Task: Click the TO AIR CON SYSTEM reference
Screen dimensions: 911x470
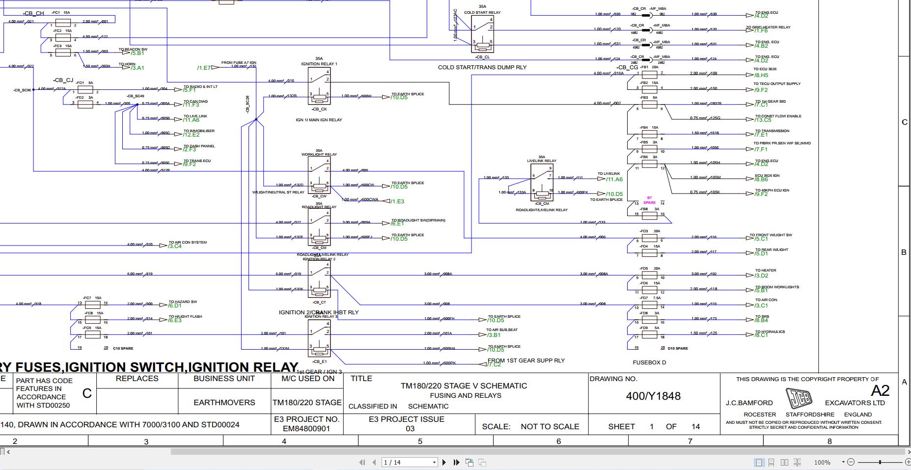Action: point(188,242)
